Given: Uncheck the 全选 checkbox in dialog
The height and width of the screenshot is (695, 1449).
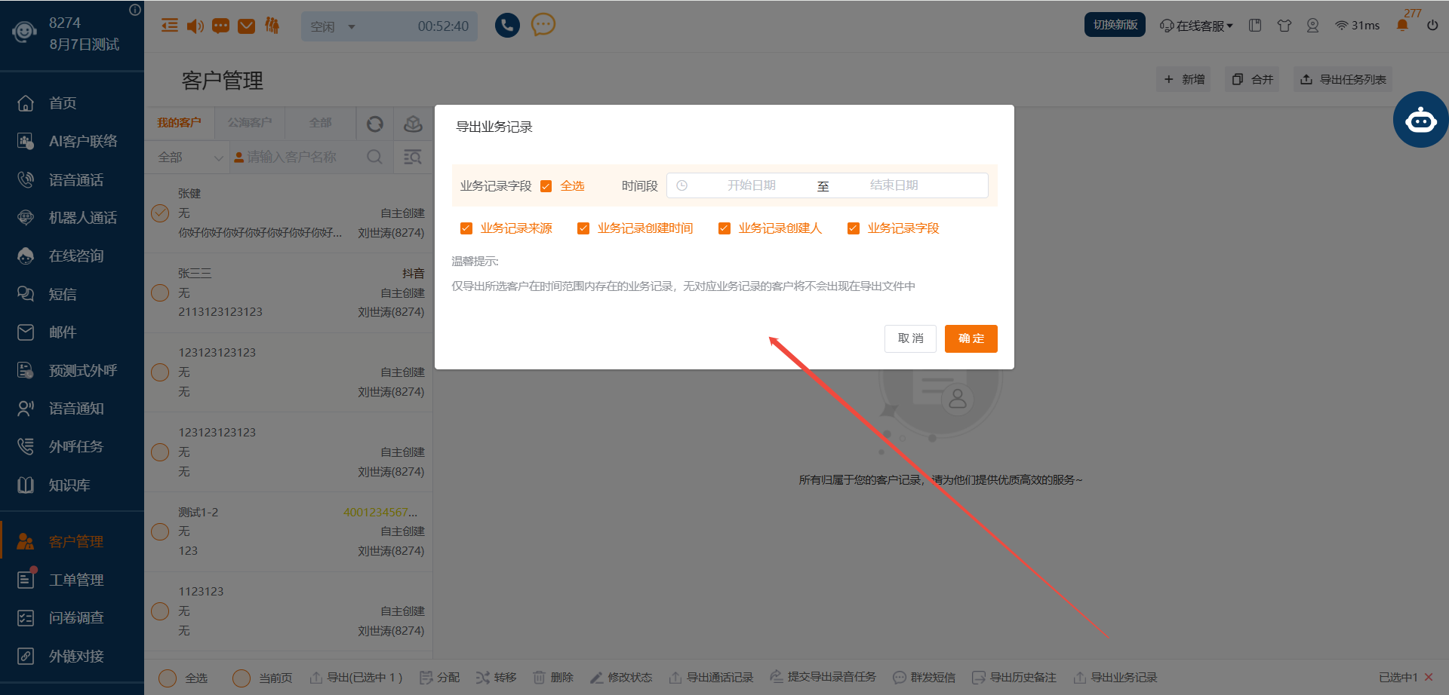Looking at the screenshot, I should (x=546, y=186).
